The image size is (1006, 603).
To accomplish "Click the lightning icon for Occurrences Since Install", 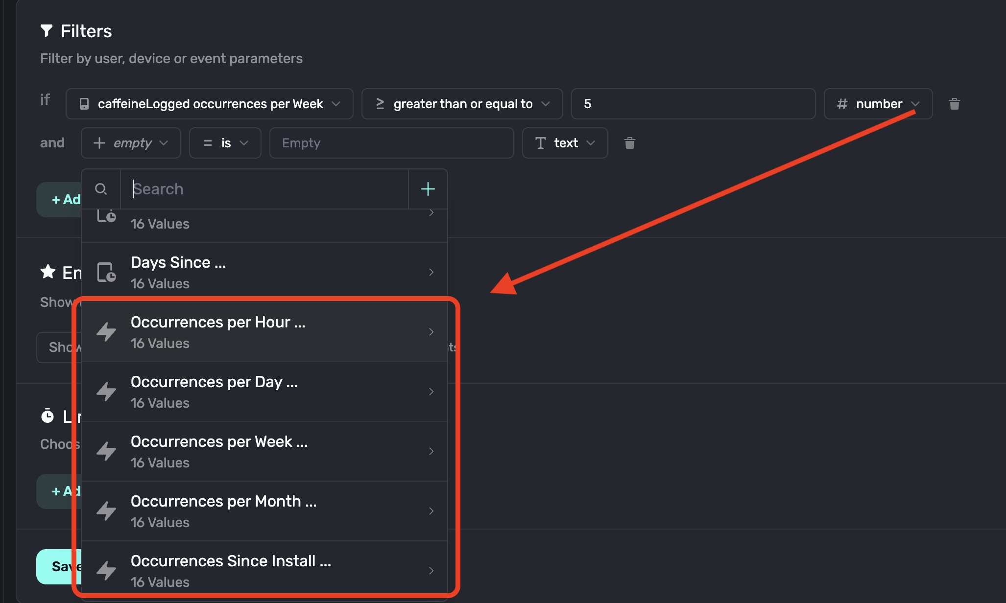I will click(x=106, y=571).
